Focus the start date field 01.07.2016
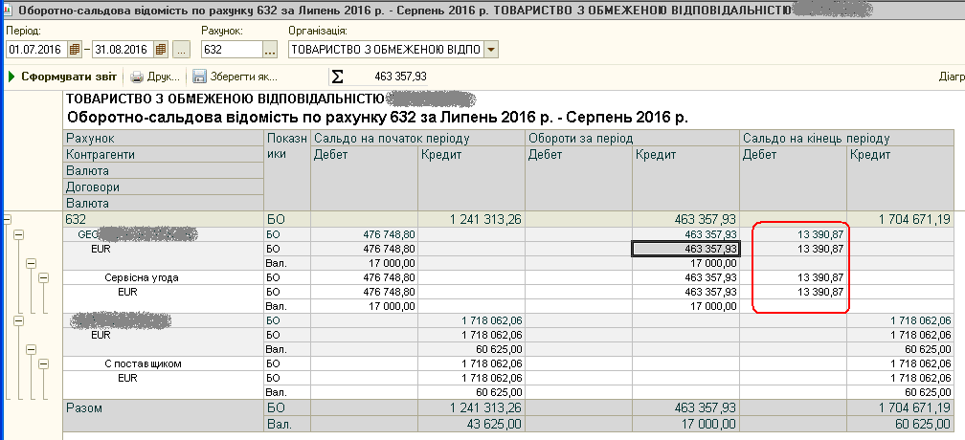The image size is (965, 440). pyautogui.click(x=37, y=50)
